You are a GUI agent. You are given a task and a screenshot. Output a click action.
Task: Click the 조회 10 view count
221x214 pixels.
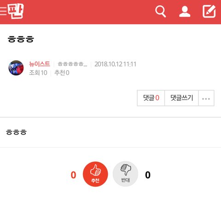(x=38, y=73)
